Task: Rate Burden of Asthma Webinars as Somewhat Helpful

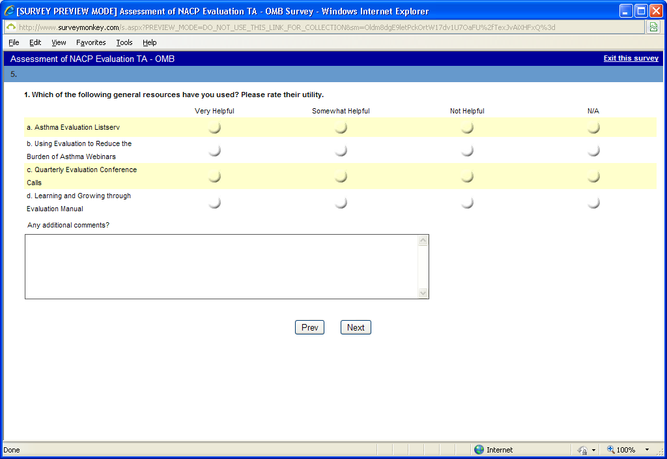Action: [x=341, y=151]
